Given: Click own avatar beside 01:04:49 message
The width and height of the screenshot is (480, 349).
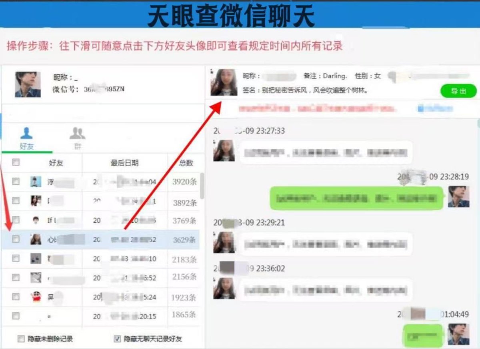Looking at the screenshot, I should pyautogui.click(x=458, y=334).
